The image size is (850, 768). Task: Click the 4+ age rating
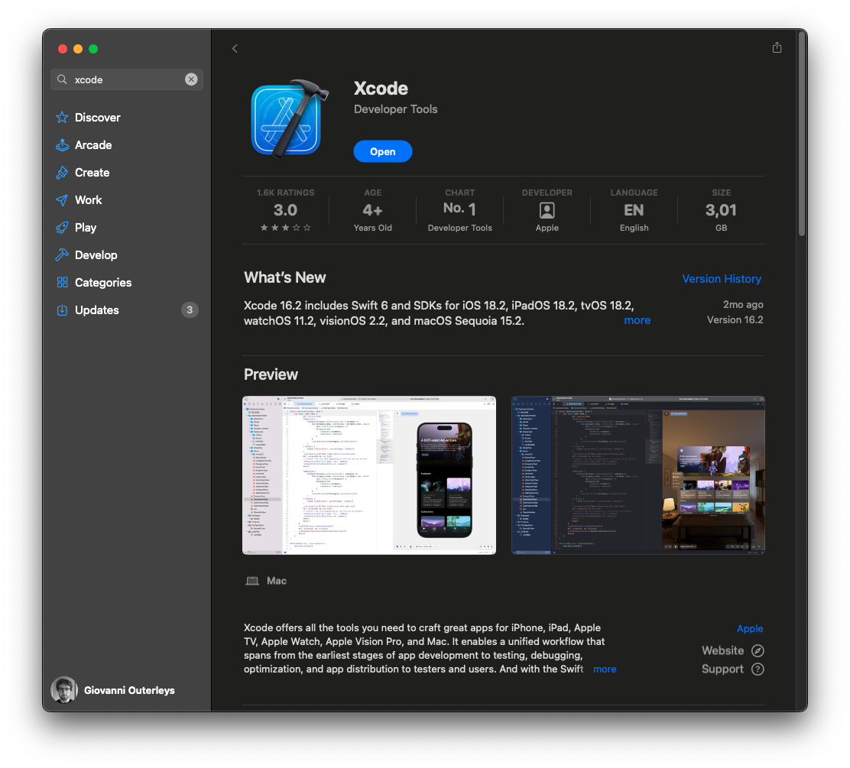point(372,210)
